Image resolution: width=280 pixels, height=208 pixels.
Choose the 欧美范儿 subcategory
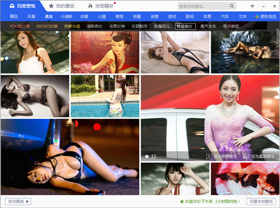161,27
